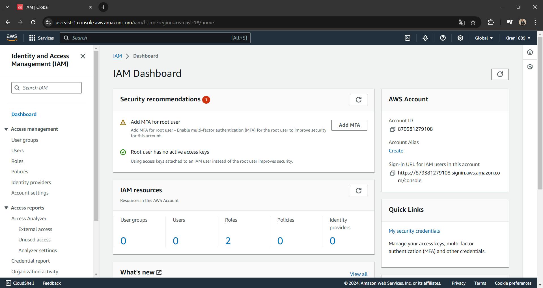Open User groups in the sidebar
543x288 pixels.
pyautogui.click(x=25, y=140)
